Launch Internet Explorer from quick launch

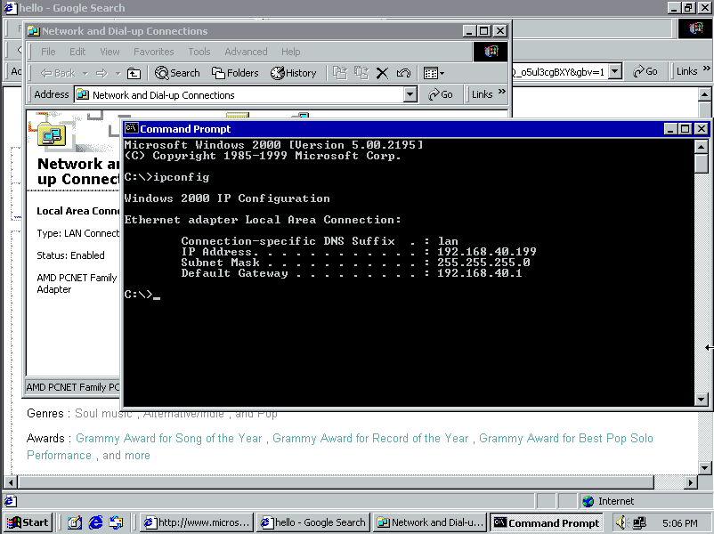point(95,522)
